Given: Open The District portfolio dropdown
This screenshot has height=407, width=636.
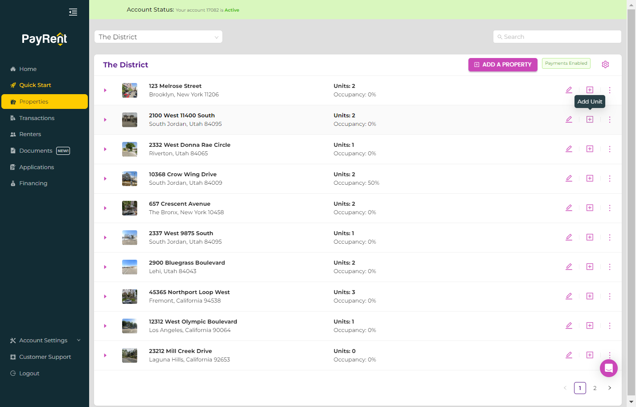Looking at the screenshot, I should point(158,37).
